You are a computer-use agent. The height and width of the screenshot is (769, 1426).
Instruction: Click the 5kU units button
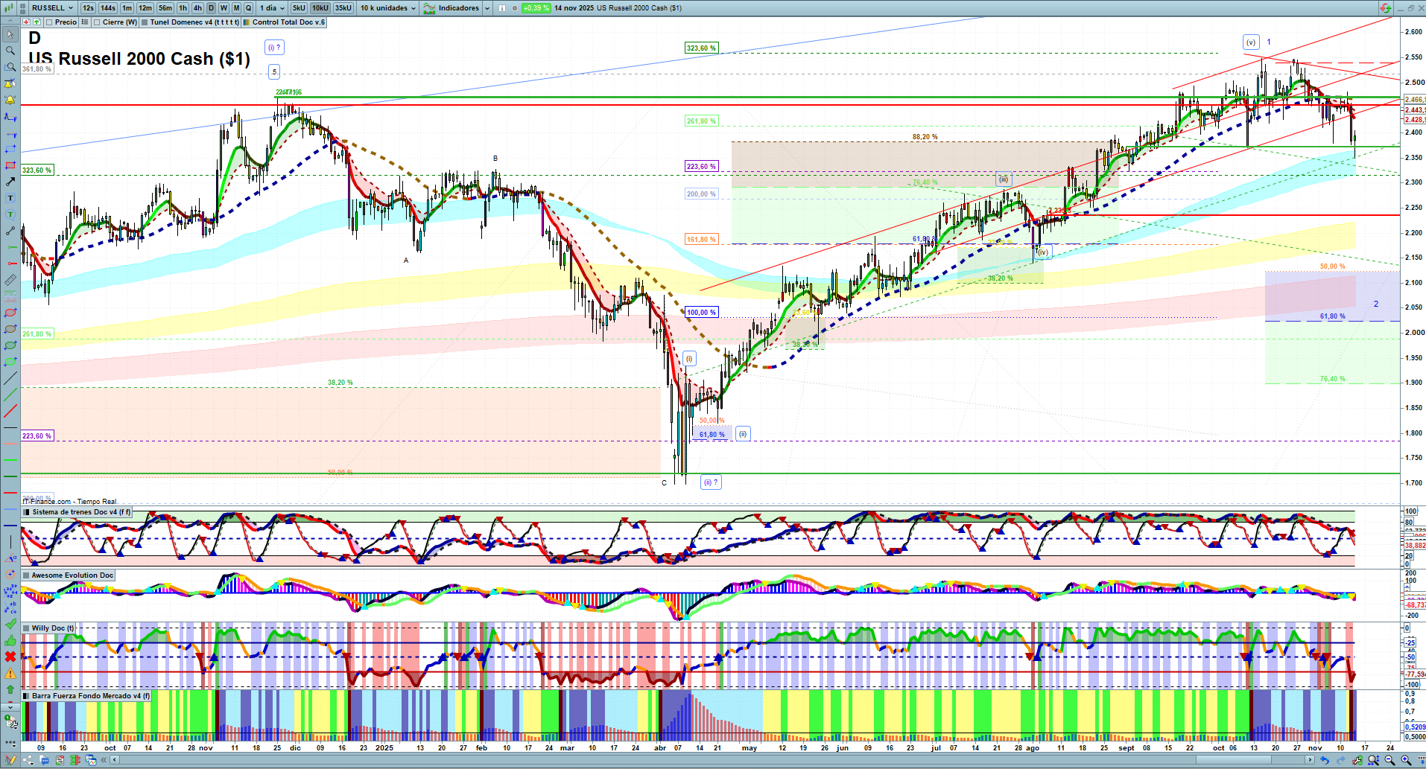[299, 8]
